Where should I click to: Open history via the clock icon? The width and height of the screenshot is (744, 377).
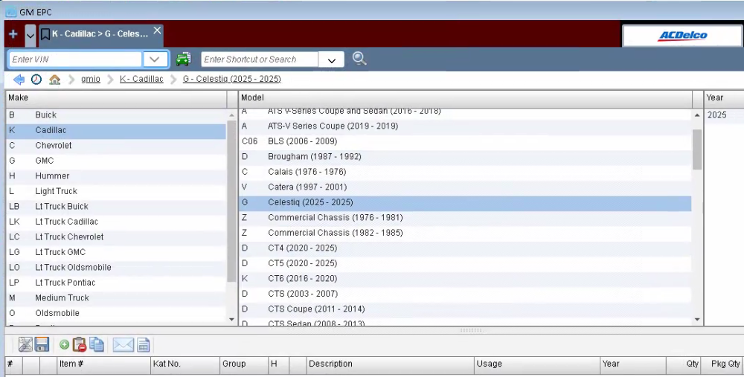point(36,80)
